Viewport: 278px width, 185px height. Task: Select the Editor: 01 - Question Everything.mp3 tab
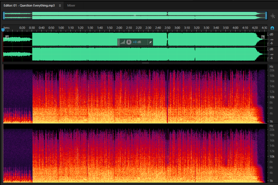(x=29, y=5)
